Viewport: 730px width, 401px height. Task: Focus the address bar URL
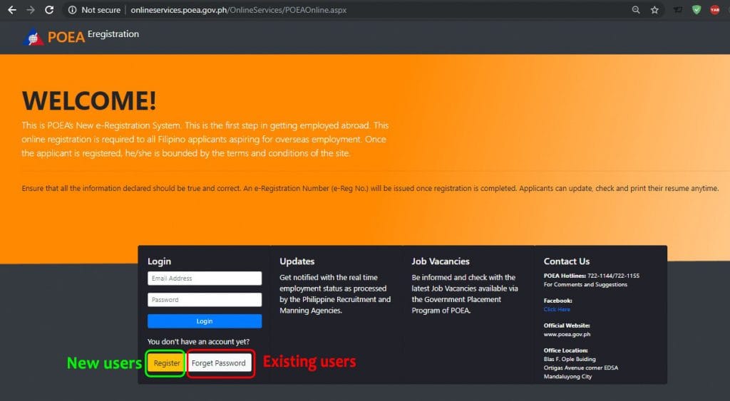click(238, 10)
